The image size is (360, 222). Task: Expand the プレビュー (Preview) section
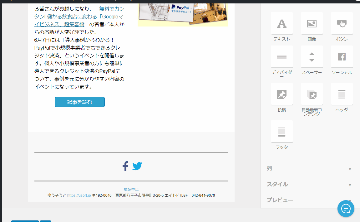(x=300, y=200)
